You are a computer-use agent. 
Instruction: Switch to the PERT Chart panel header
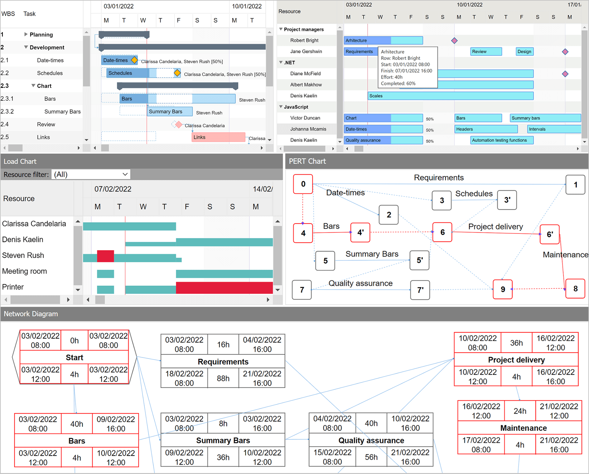[x=308, y=161]
